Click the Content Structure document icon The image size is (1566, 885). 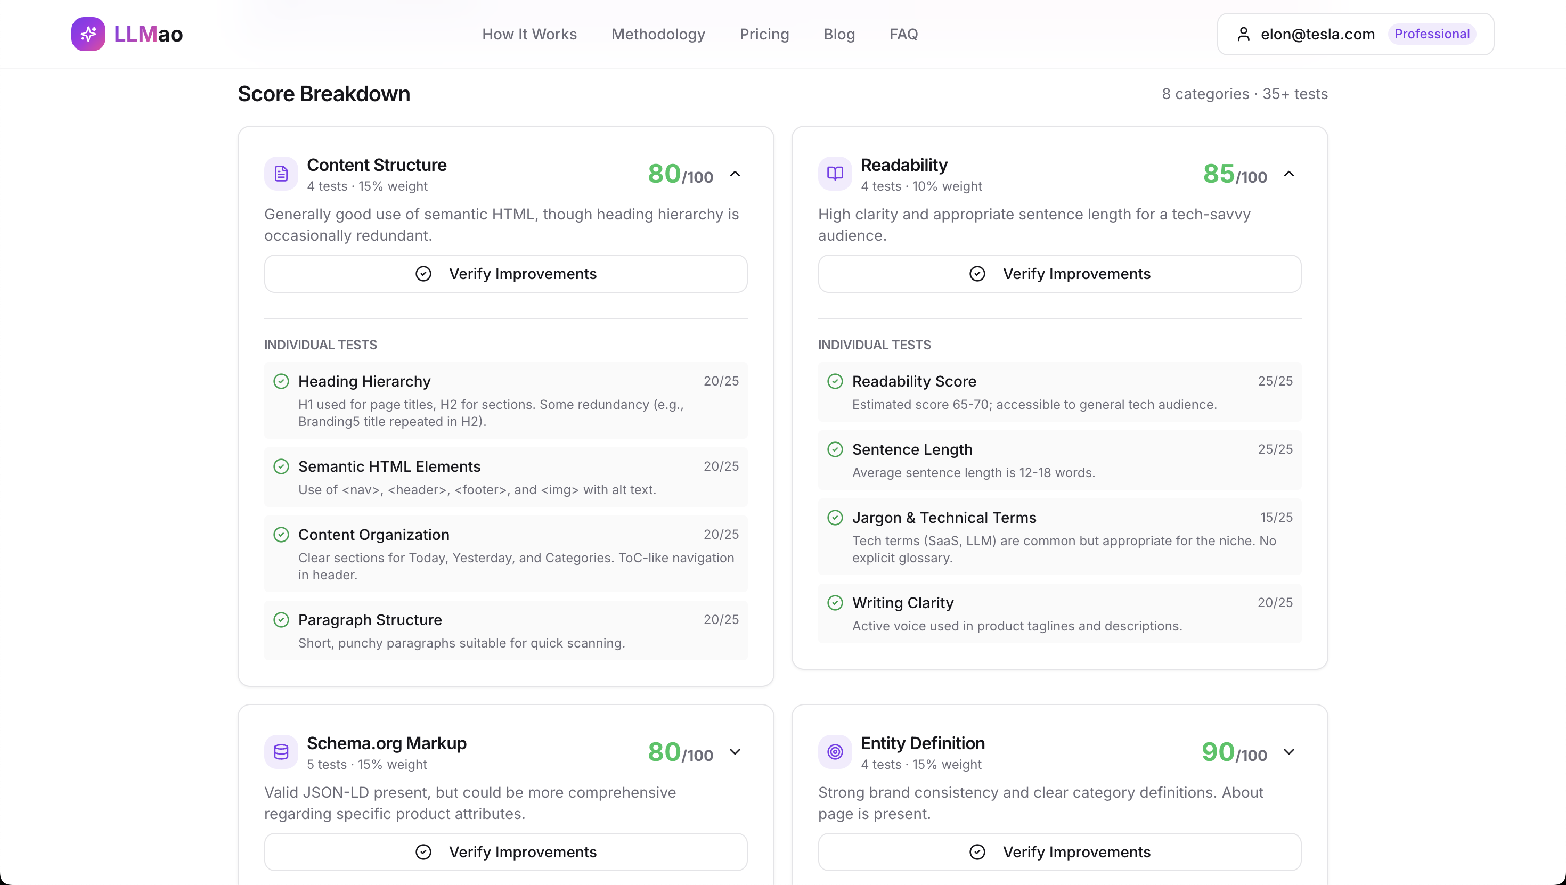pos(281,174)
